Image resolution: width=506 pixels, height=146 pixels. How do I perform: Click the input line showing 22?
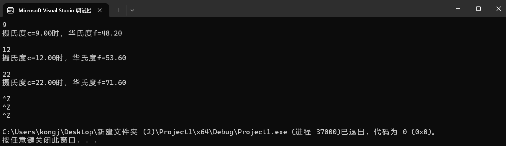coord(6,74)
